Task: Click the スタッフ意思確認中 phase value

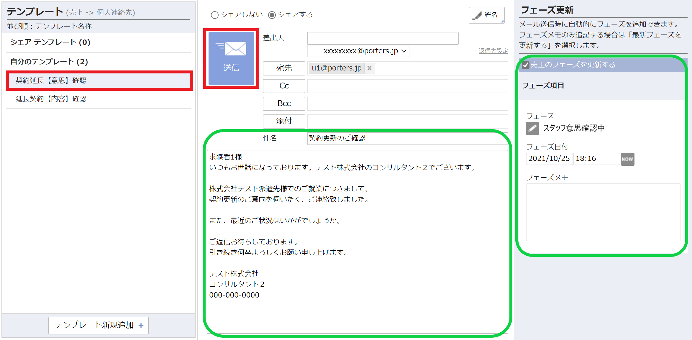Action: [574, 128]
